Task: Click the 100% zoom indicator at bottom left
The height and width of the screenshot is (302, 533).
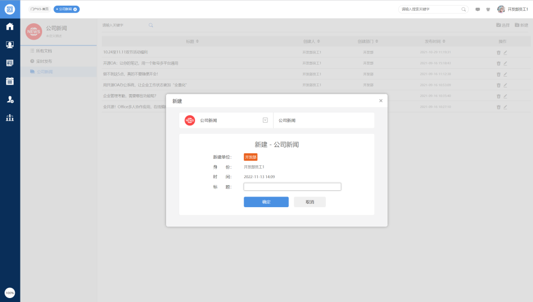Action: click(10, 292)
